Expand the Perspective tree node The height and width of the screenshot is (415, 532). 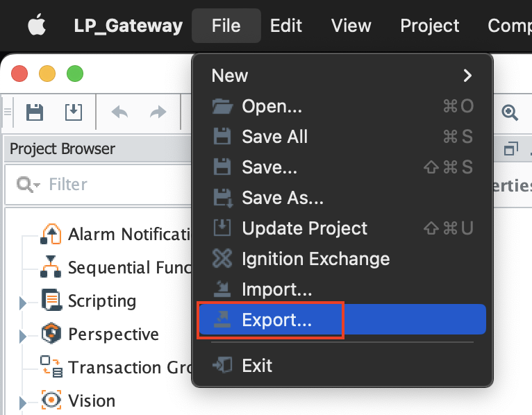[x=23, y=336]
